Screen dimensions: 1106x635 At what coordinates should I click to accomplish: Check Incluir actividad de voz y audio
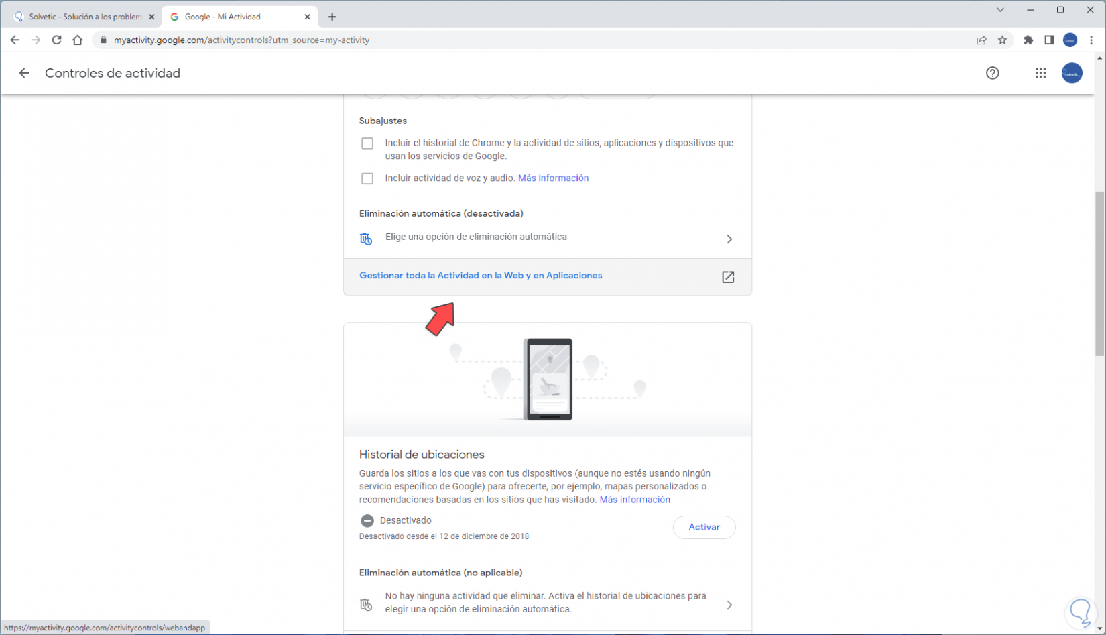point(367,178)
